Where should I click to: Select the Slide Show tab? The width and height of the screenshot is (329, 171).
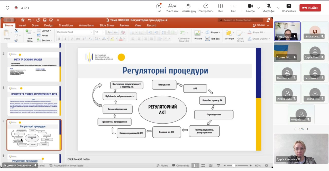pyautogui.click(x=107, y=25)
